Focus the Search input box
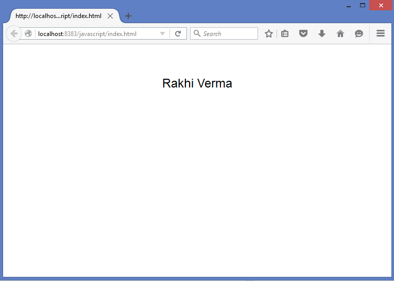Viewport: 394px width, 281px height. pyautogui.click(x=224, y=33)
